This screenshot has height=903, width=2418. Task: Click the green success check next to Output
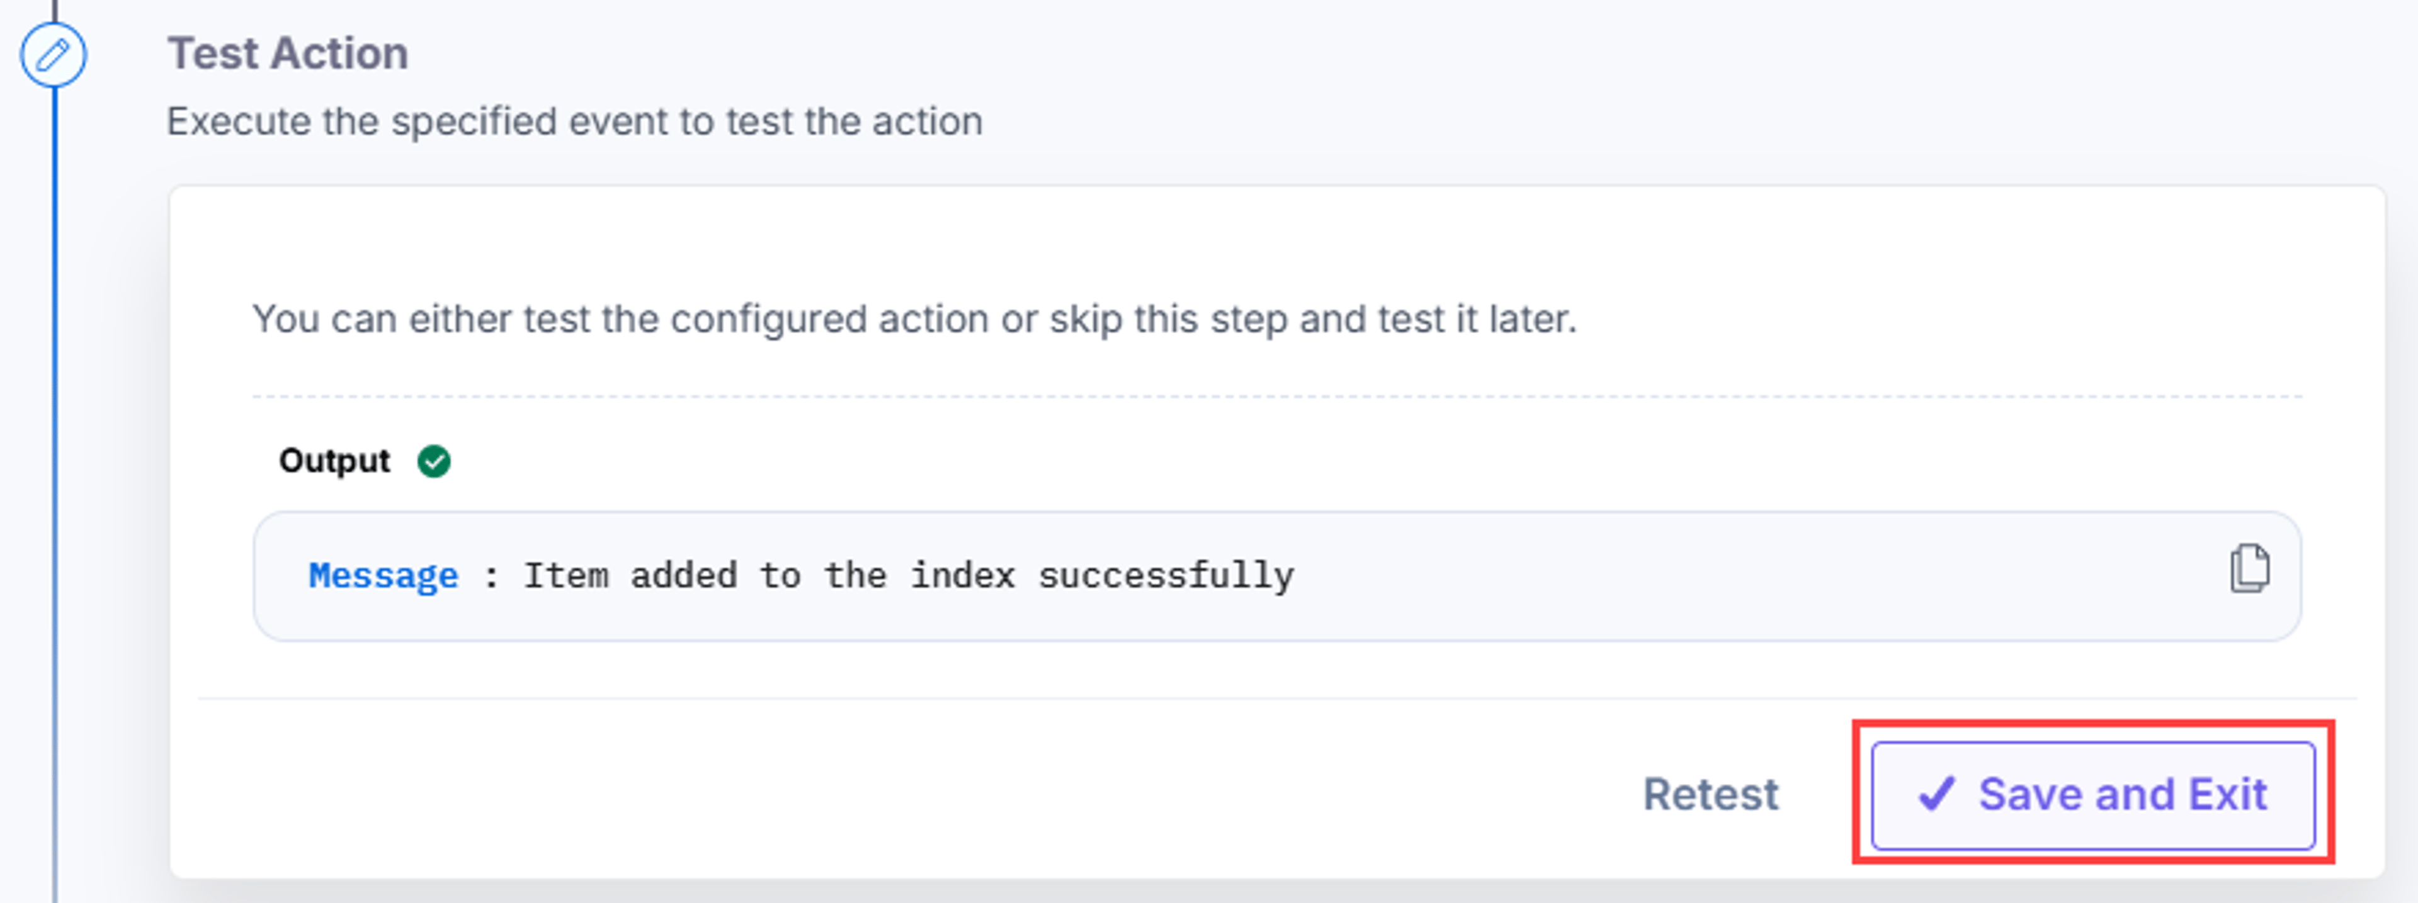(x=434, y=461)
